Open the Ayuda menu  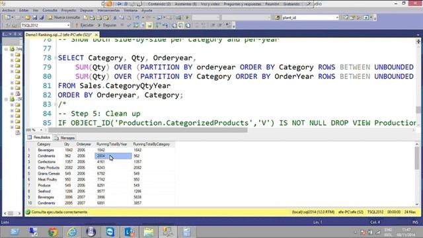click(x=147, y=11)
